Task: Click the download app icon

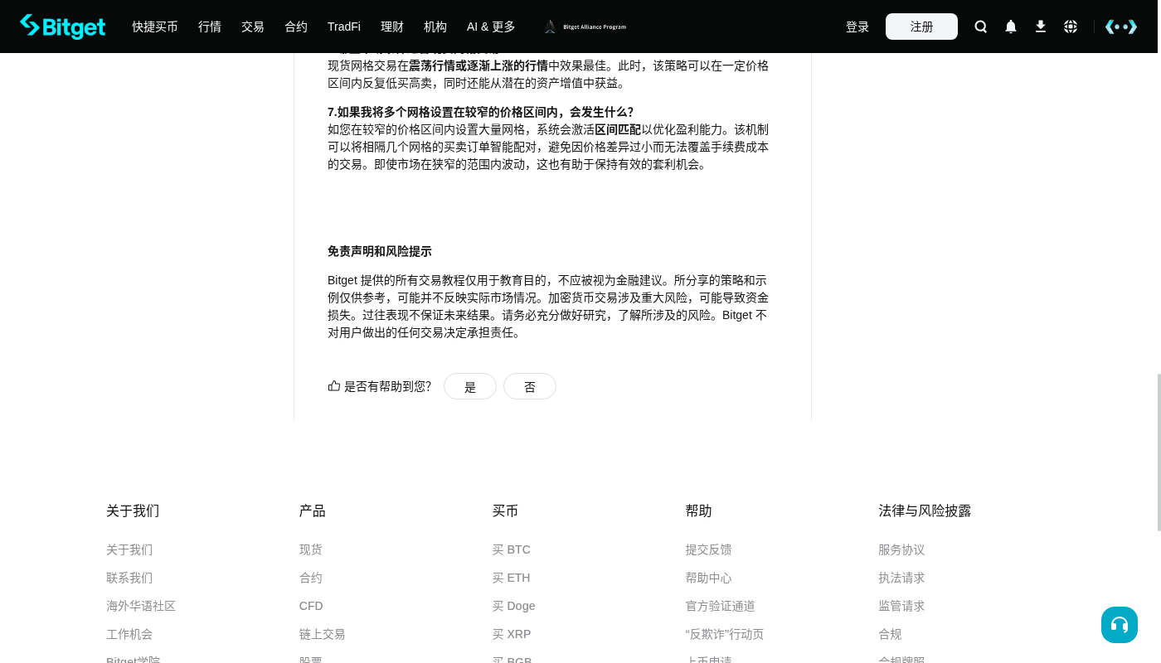Action: [1041, 27]
